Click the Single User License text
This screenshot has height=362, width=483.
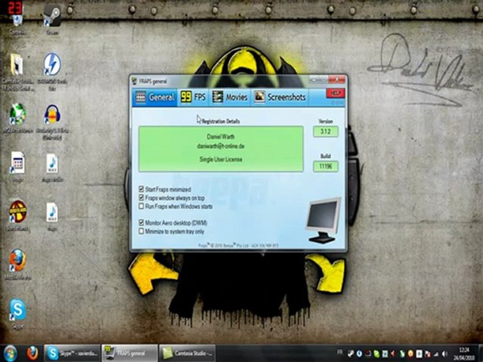pyautogui.click(x=220, y=159)
